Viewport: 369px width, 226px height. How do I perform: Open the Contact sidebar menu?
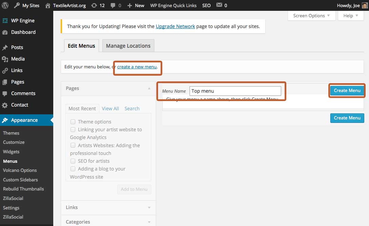click(20, 105)
